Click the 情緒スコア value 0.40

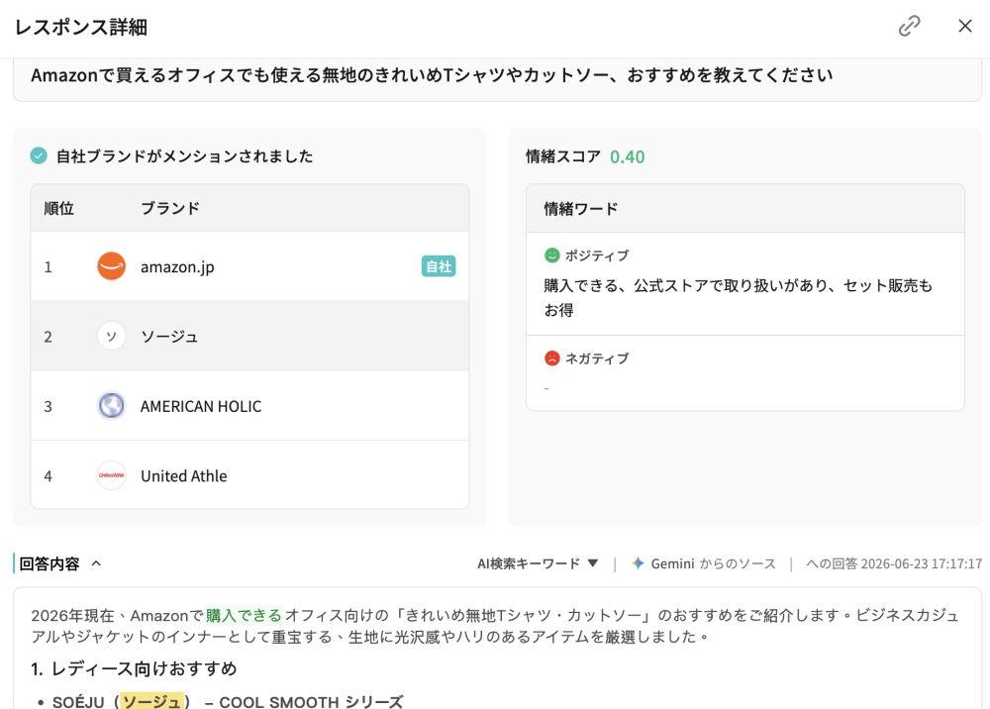point(627,156)
